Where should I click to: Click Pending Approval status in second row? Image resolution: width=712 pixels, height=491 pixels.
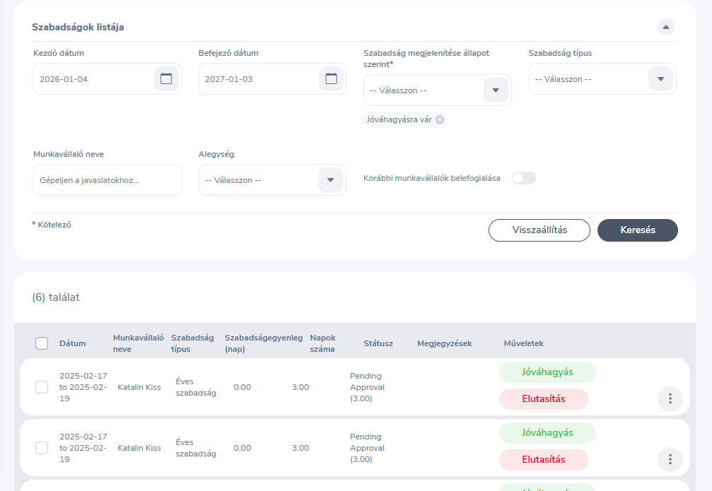367,448
